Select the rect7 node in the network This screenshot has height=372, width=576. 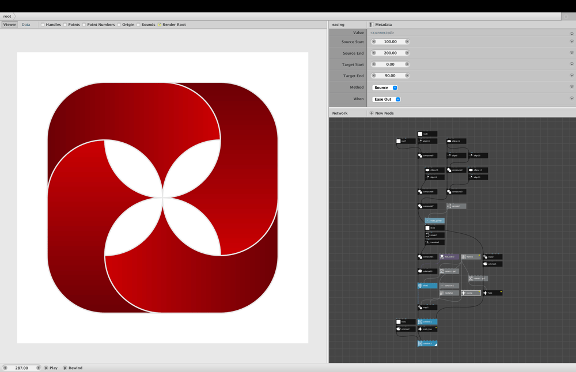[x=406, y=141]
